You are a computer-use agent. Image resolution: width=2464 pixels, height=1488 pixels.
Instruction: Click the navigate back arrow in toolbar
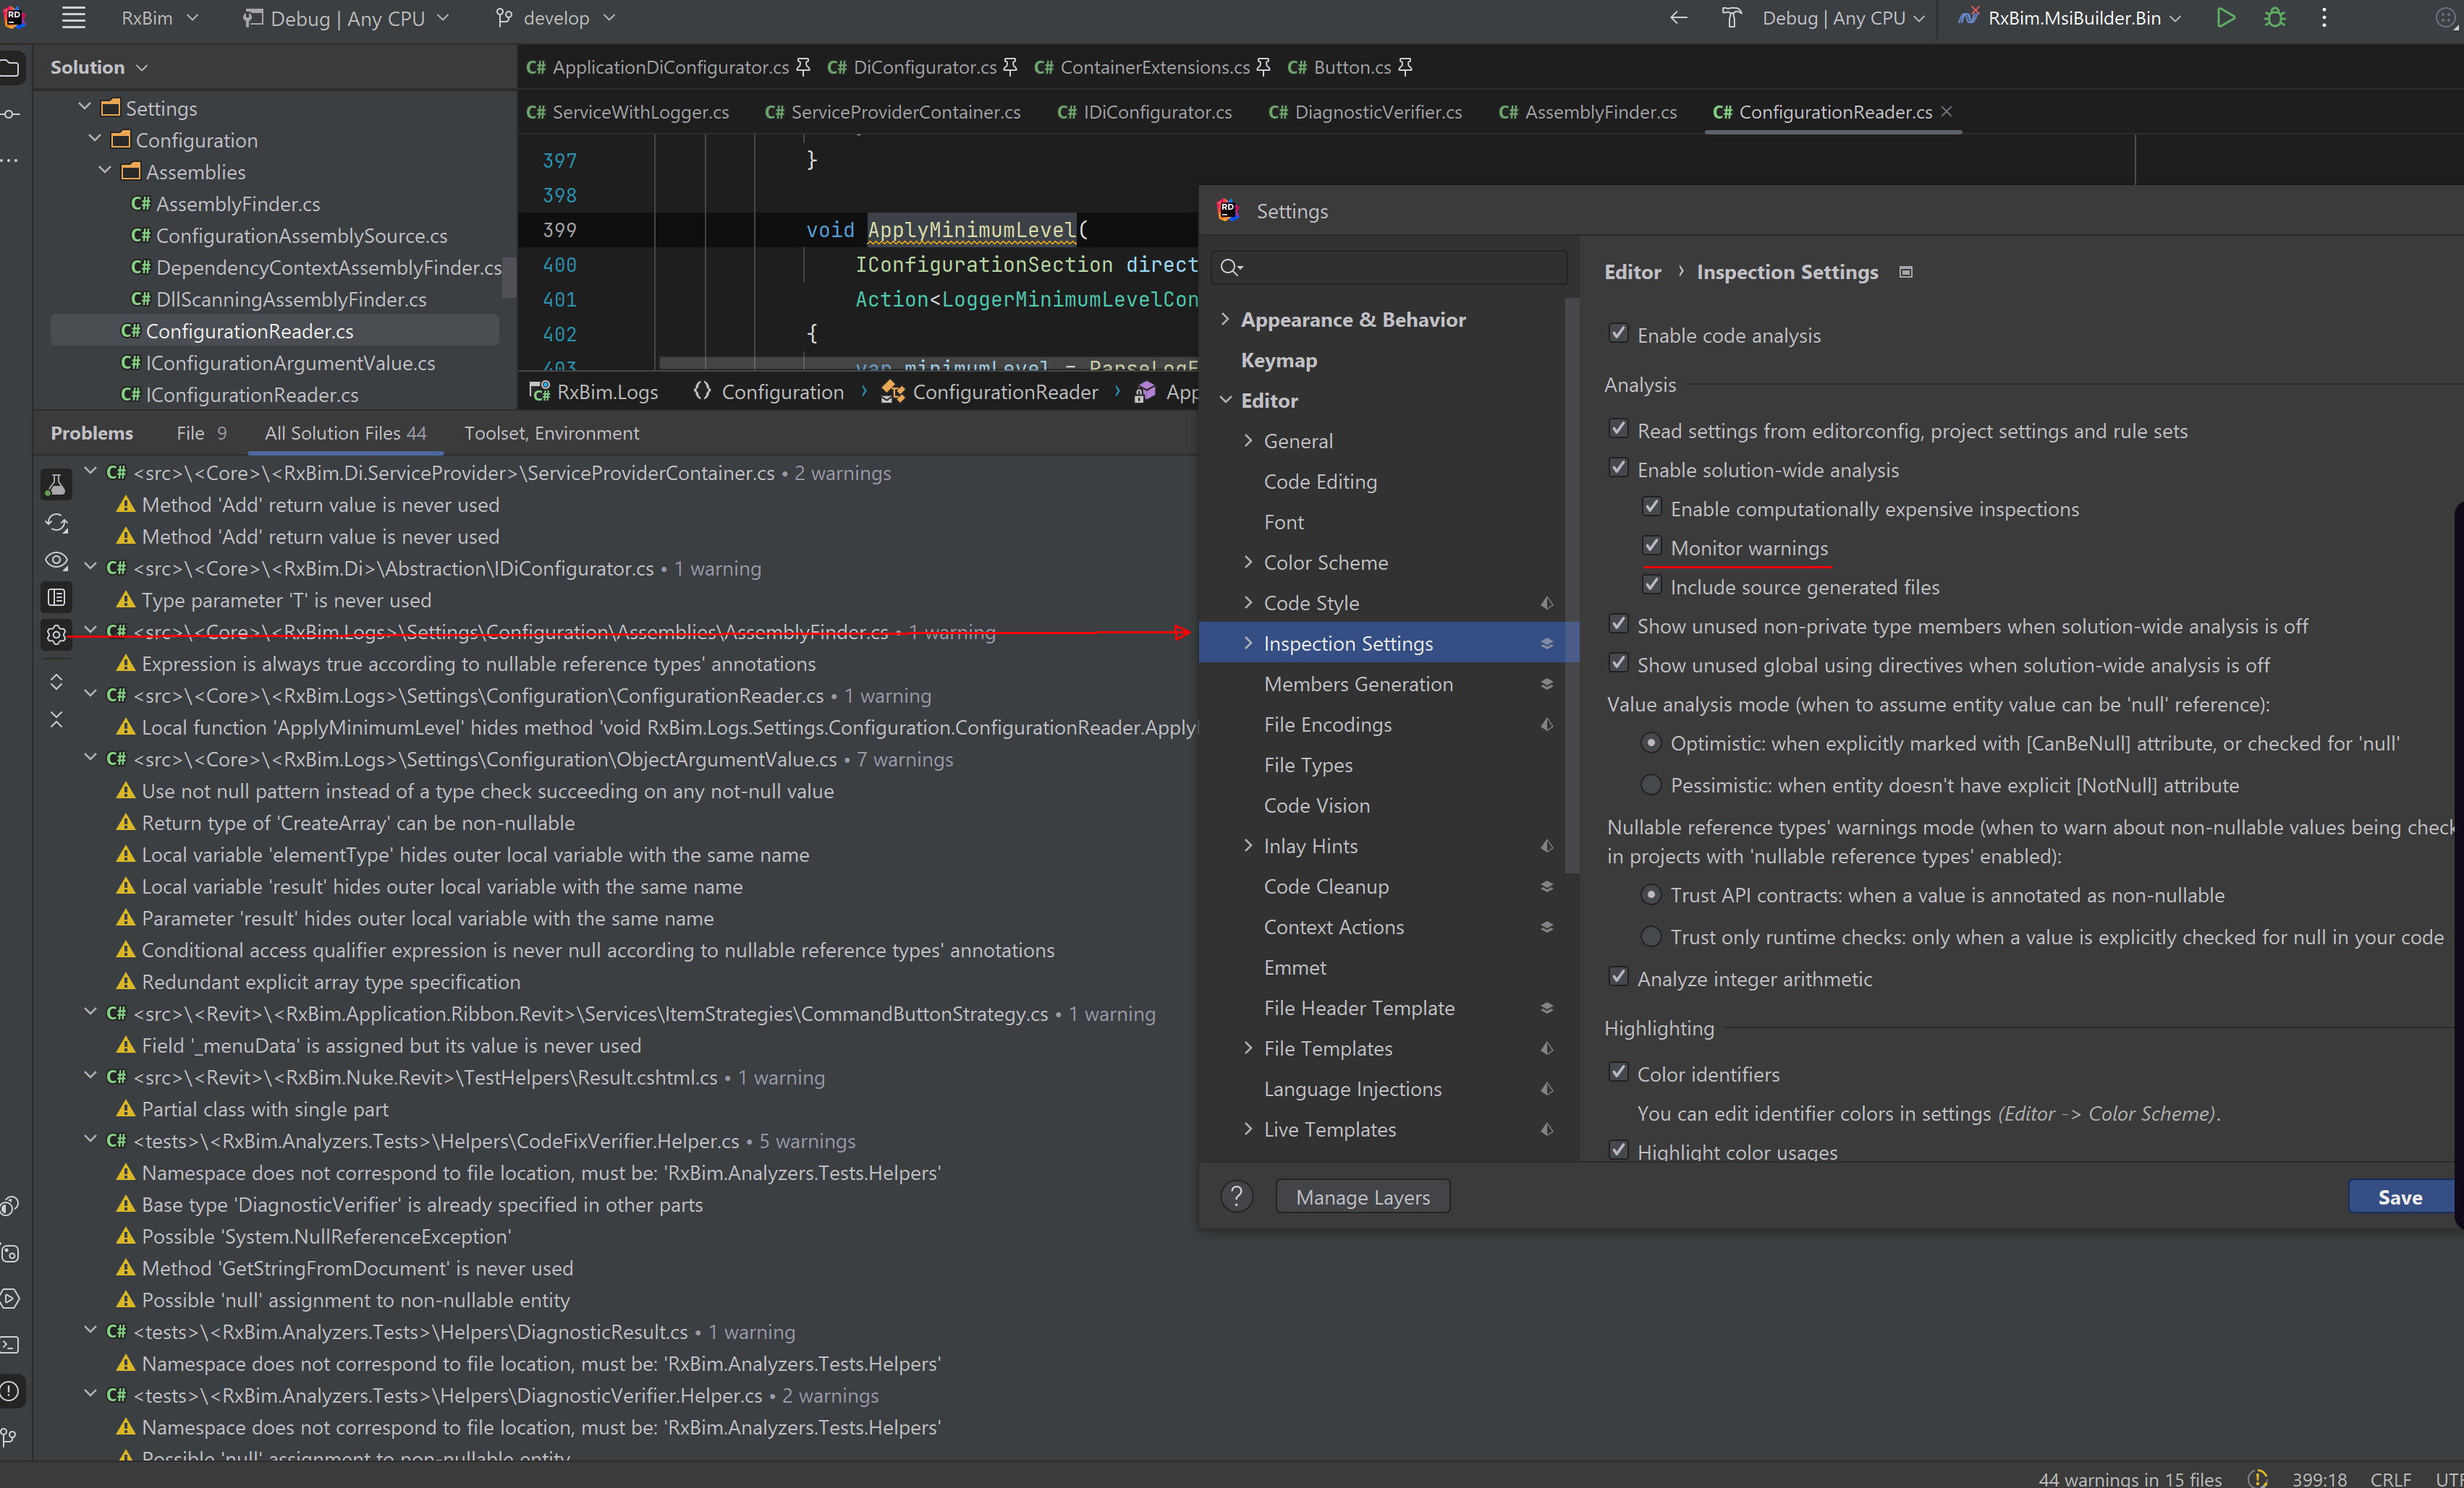1678,18
